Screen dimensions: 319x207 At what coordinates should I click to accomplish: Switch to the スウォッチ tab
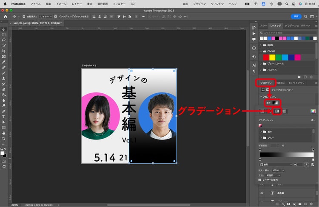[x=275, y=26]
